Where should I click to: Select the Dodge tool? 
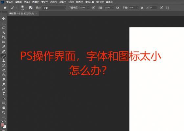point(4,84)
